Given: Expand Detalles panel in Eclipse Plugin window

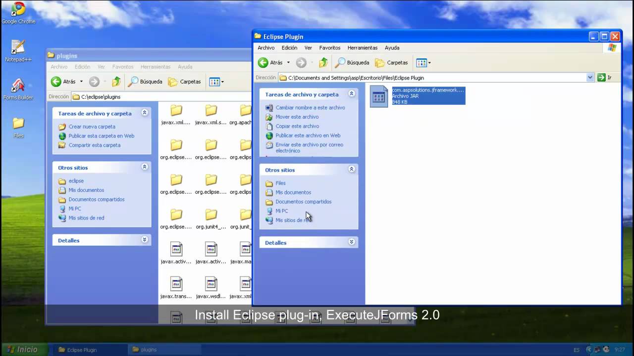Looking at the screenshot, I should (351, 242).
